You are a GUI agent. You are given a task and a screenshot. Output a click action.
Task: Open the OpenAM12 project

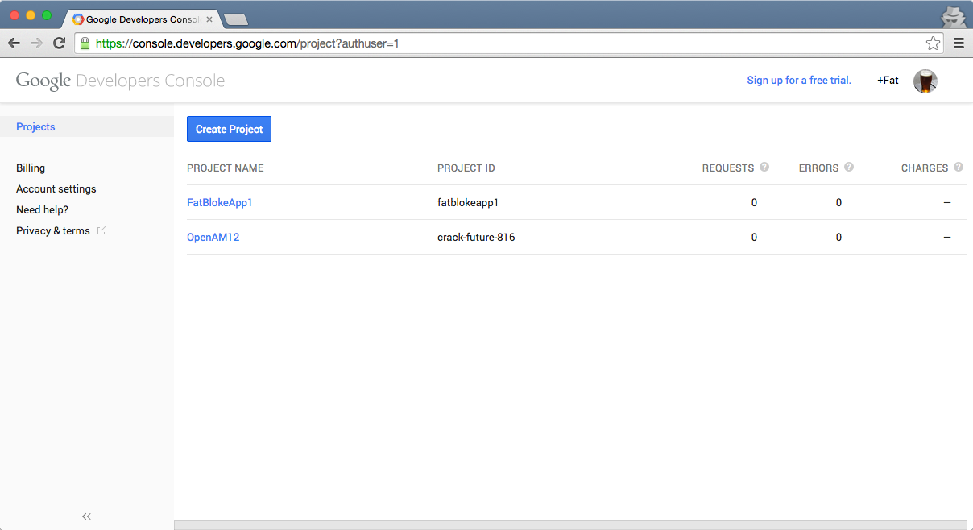point(213,237)
